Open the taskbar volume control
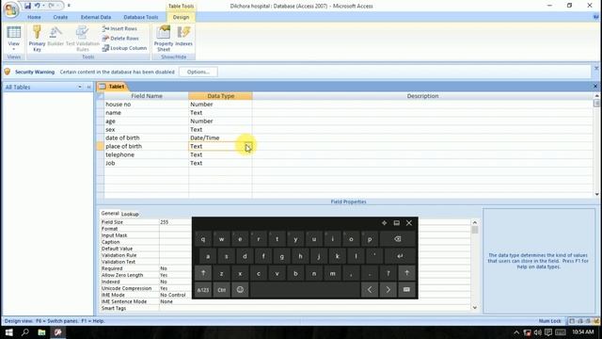The width and height of the screenshot is (602, 339). pos(537,332)
